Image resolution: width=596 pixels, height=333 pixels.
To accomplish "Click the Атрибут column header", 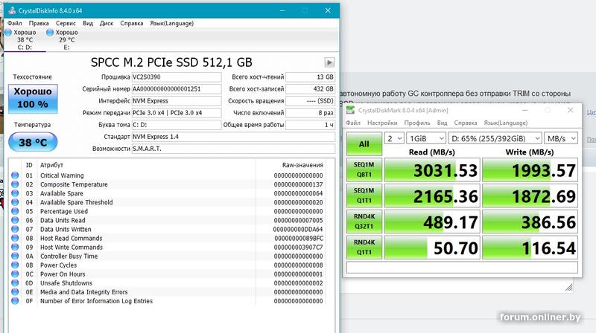I will pyautogui.click(x=51, y=165).
